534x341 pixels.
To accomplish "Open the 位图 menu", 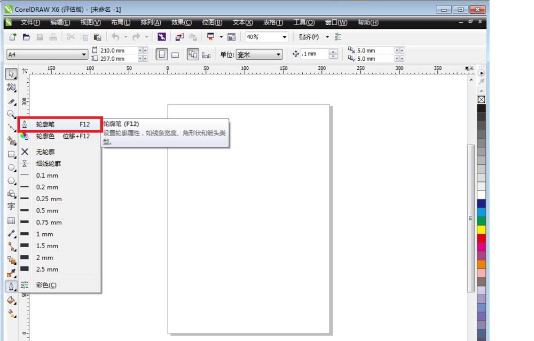I will click(212, 22).
